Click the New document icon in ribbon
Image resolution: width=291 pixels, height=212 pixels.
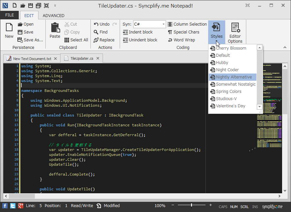tap(9, 31)
